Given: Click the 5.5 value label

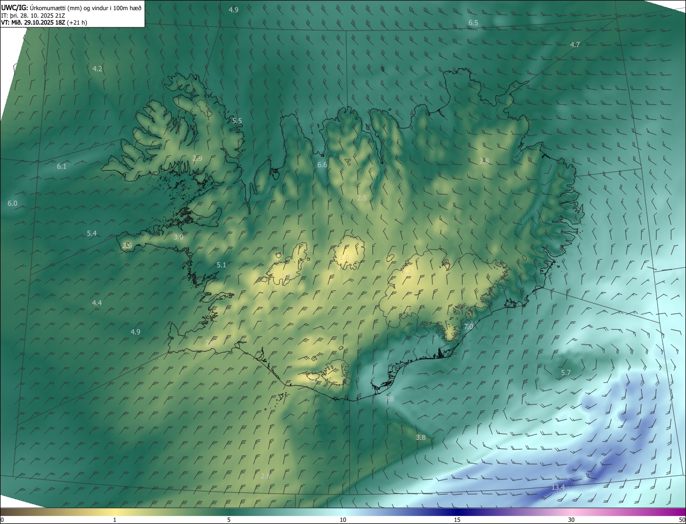Looking at the screenshot, I should tap(237, 121).
